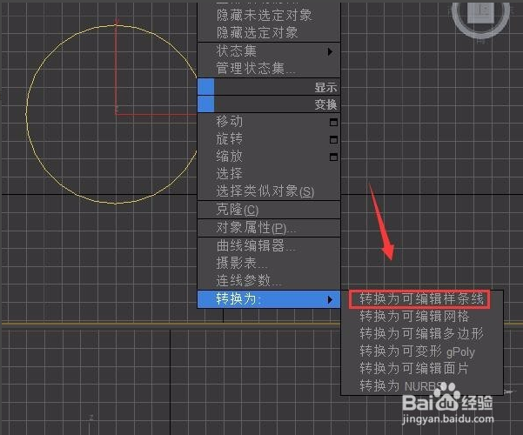The height and width of the screenshot is (435, 523).
Task: Select the yellow circle spline outline
Action: (x=27, y=113)
